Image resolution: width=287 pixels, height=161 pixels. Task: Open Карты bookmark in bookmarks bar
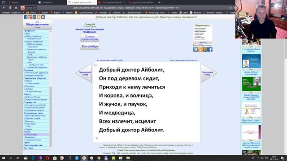(55, 13)
